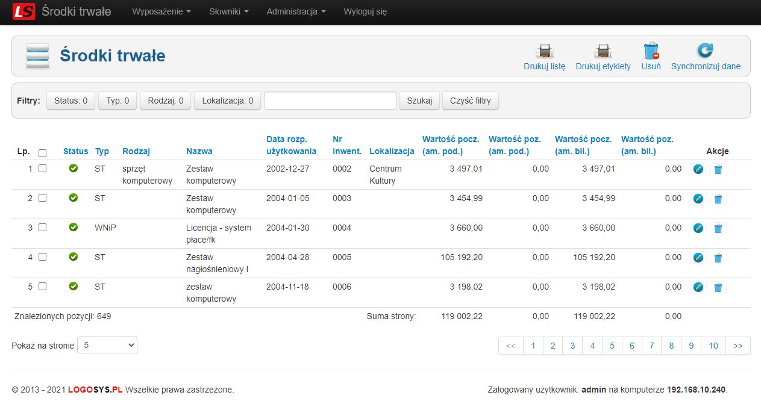Click the Usuń trash bin icon
This screenshot has width=761, height=407.
[651, 51]
